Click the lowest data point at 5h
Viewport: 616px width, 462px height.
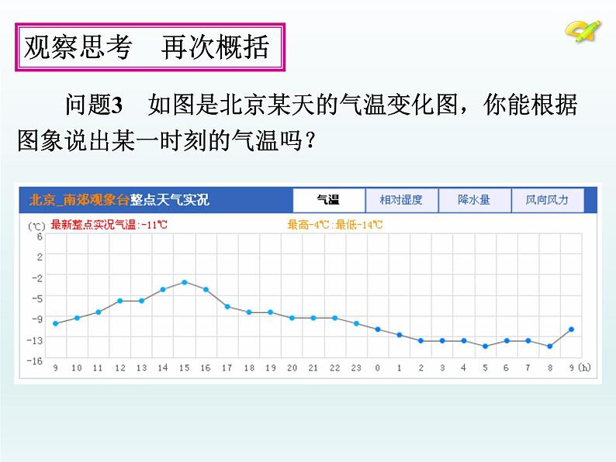[485, 346]
